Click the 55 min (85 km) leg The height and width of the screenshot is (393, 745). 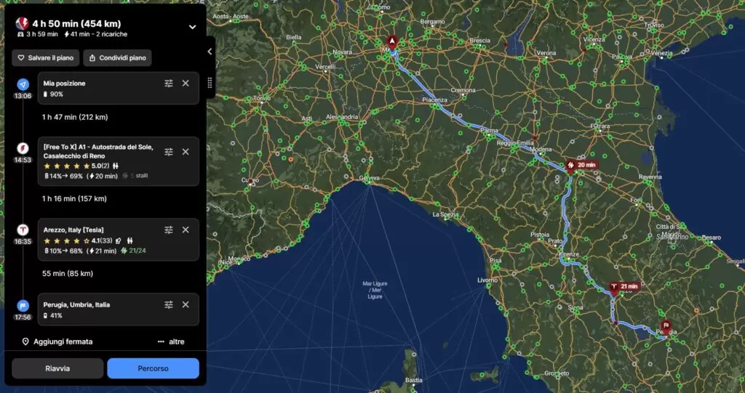pos(68,273)
